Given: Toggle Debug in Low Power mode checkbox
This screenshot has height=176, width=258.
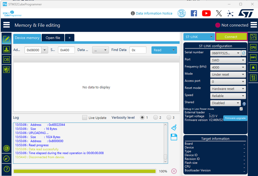Looking at the screenshot, I should 241,109.
